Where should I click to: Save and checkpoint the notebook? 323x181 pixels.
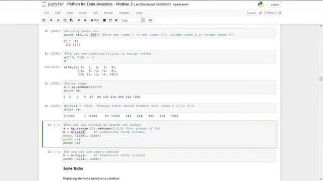coord(44,20)
